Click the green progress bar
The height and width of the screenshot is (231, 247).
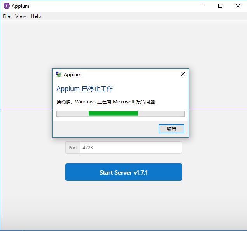coord(121,114)
